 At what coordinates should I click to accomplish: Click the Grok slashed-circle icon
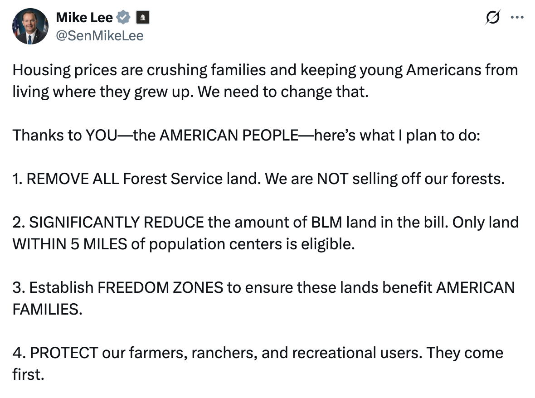click(x=492, y=18)
